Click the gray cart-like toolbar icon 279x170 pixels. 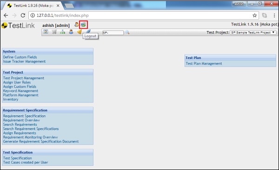click(54, 32)
